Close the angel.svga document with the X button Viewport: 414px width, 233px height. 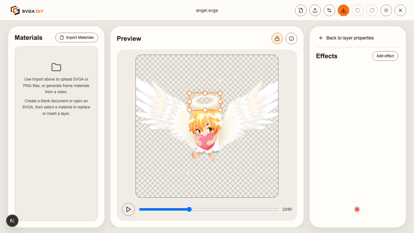click(x=400, y=10)
